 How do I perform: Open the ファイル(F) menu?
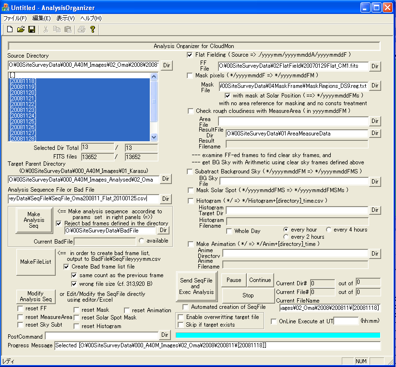coord(15,18)
